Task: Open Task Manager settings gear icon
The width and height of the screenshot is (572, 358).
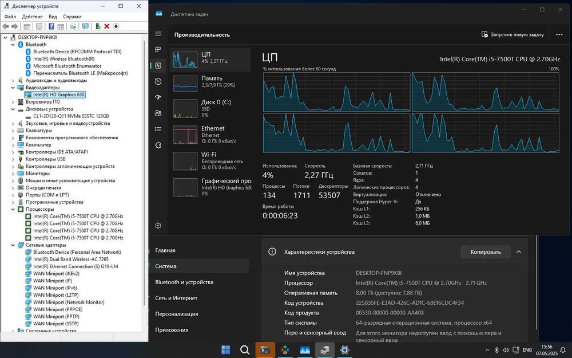Action: pyautogui.click(x=158, y=226)
